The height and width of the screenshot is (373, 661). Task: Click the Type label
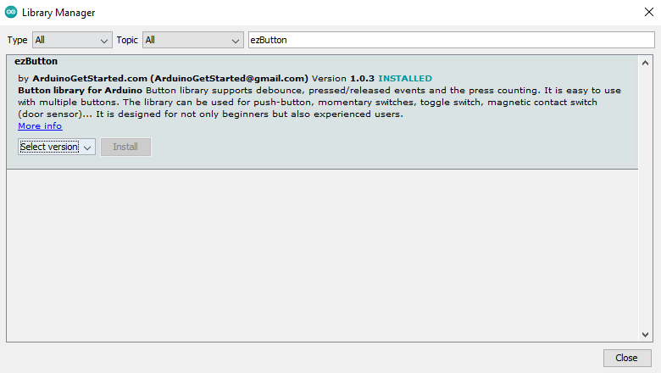click(x=17, y=40)
